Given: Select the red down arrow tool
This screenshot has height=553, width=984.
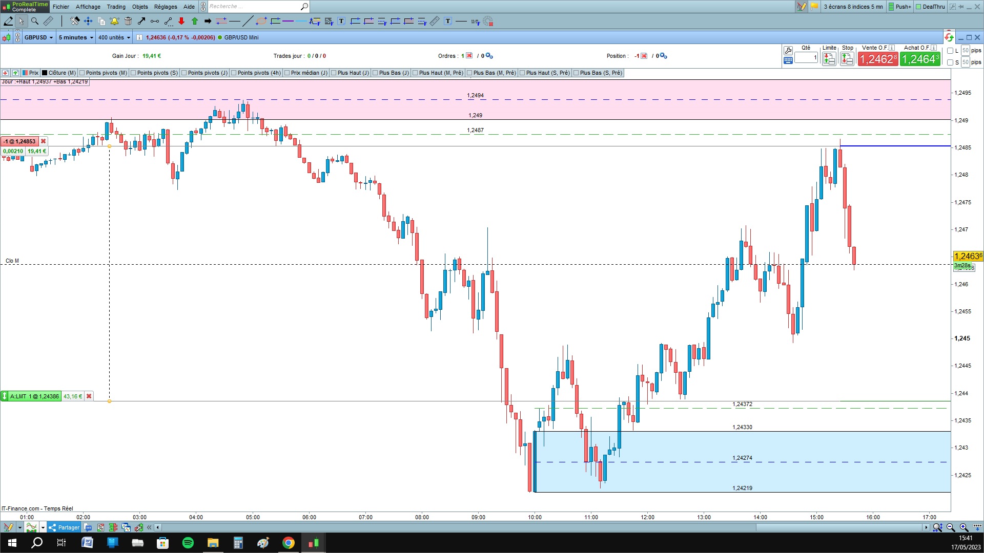Looking at the screenshot, I should click(181, 21).
